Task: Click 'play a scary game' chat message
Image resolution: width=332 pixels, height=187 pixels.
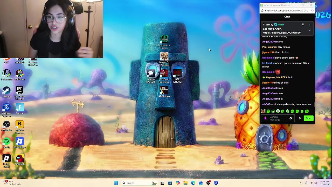Action: 287,58
